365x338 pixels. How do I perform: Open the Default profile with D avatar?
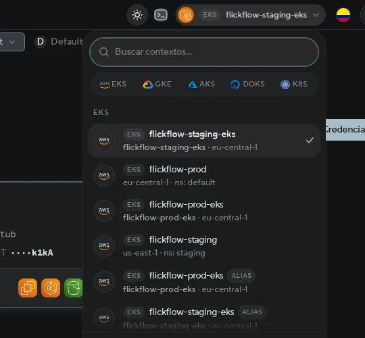[59, 42]
